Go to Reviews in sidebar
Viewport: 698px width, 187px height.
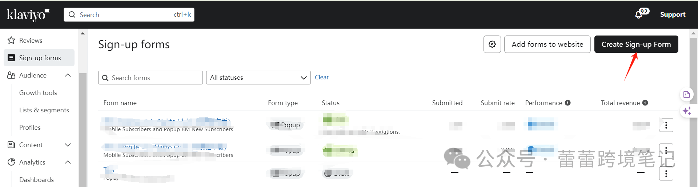click(31, 41)
